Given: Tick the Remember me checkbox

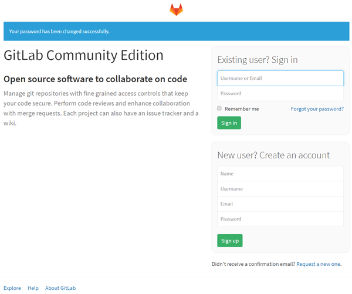Looking at the screenshot, I should tap(219, 109).
